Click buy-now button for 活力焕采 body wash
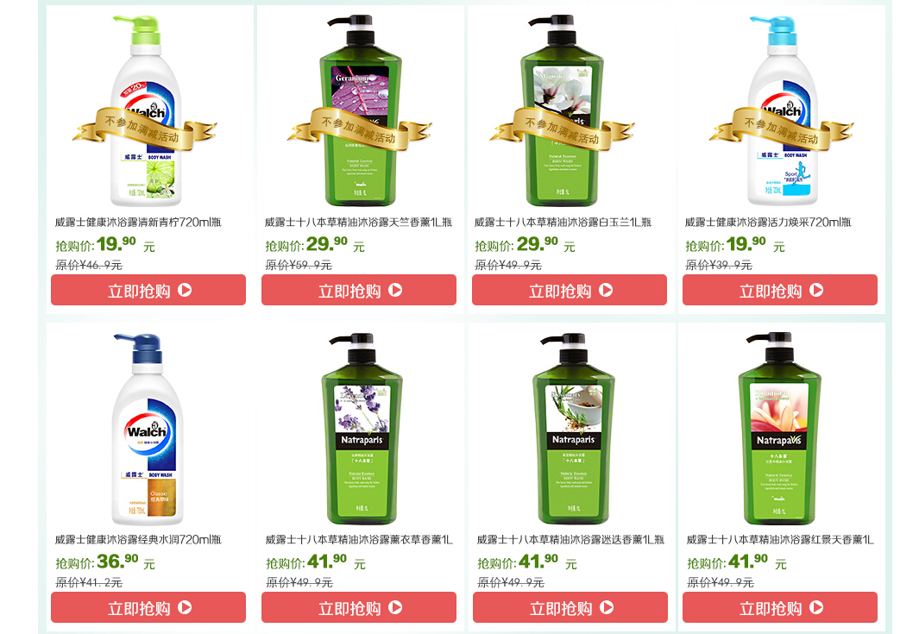919x634 pixels. [x=779, y=290]
